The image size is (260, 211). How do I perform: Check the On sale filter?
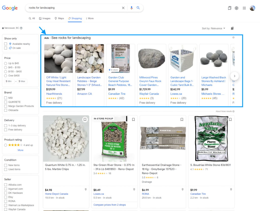point(6,48)
